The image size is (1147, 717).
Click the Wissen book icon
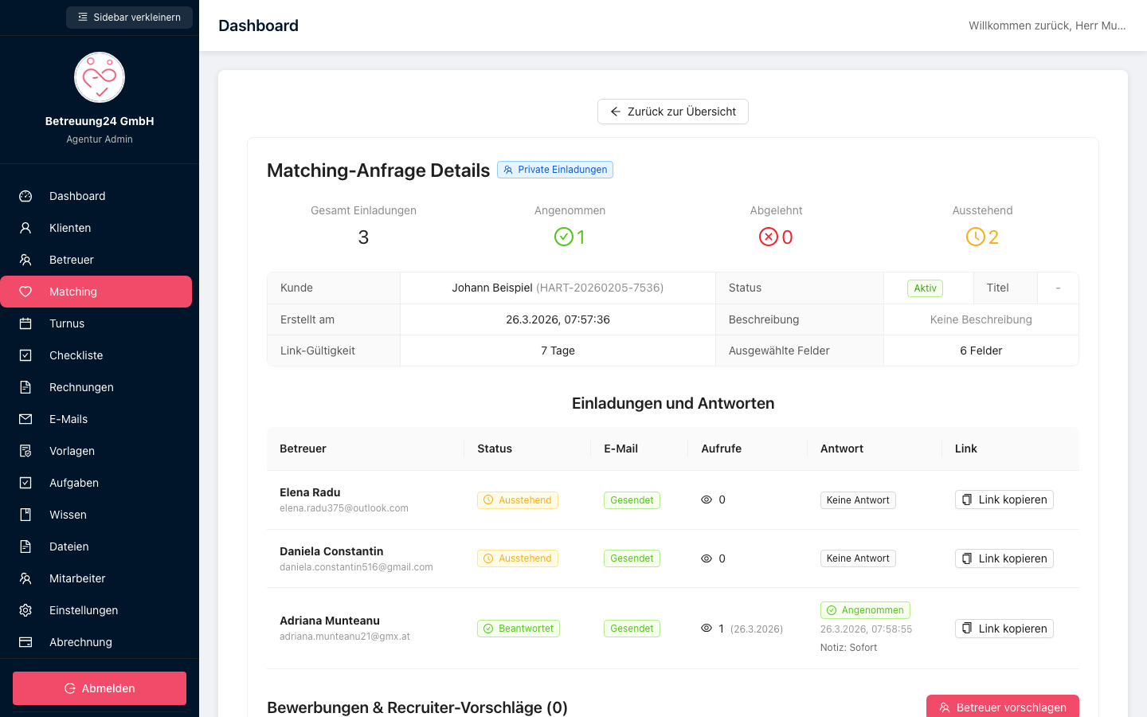tap(25, 515)
